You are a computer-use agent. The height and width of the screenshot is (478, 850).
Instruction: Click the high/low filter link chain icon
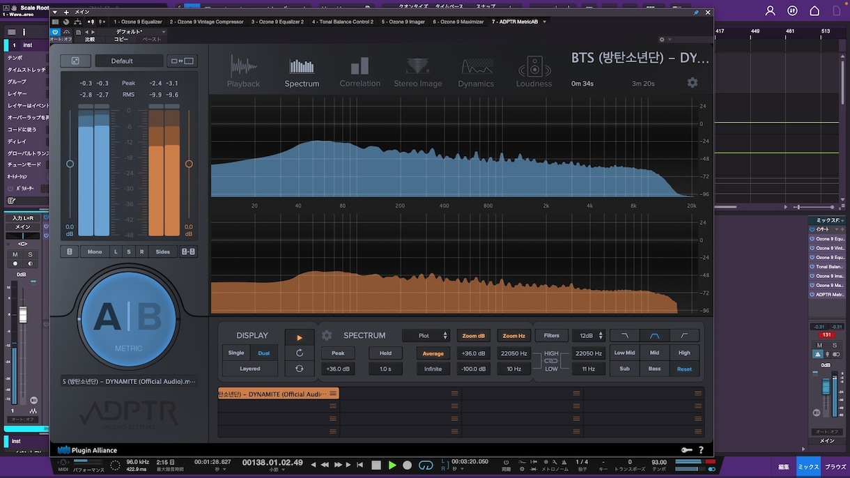[551, 361]
